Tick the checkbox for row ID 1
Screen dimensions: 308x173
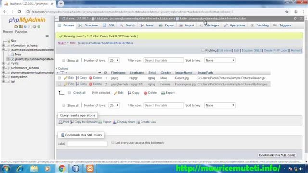(59, 78)
